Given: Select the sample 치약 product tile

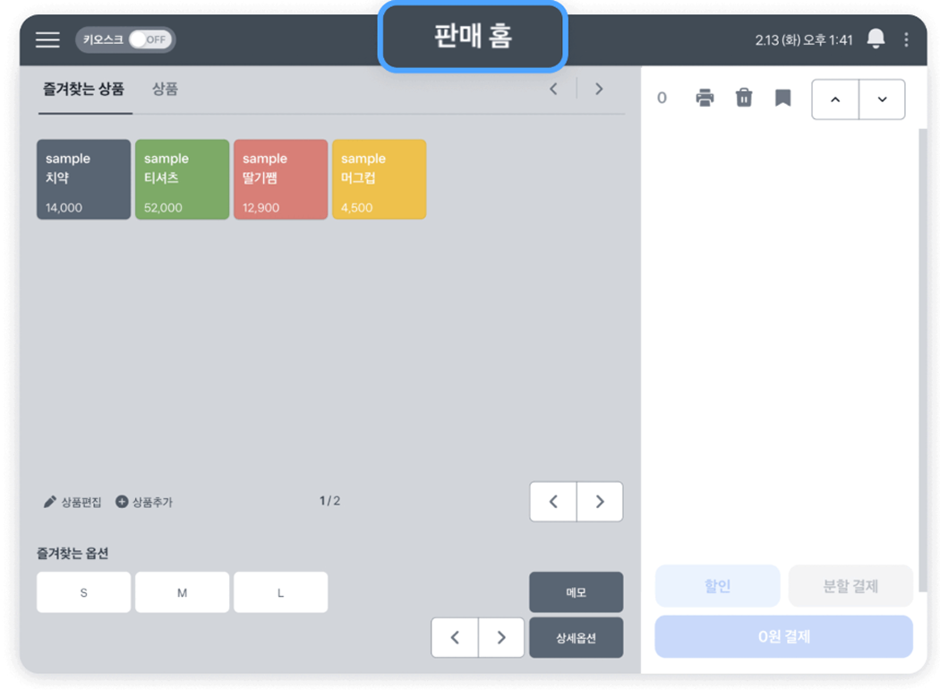Looking at the screenshot, I should 82,179.
